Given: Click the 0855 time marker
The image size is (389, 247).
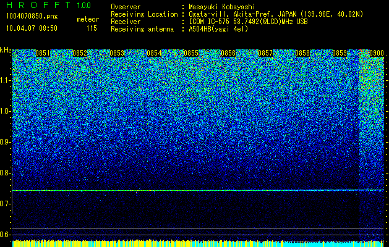Looking at the screenshot, I should pyautogui.click(x=191, y=53).
